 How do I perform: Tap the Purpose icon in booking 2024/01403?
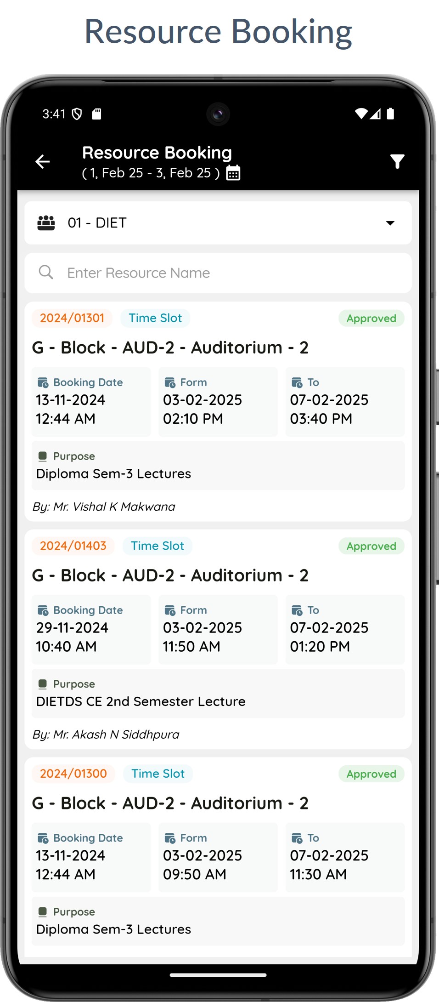43,684
